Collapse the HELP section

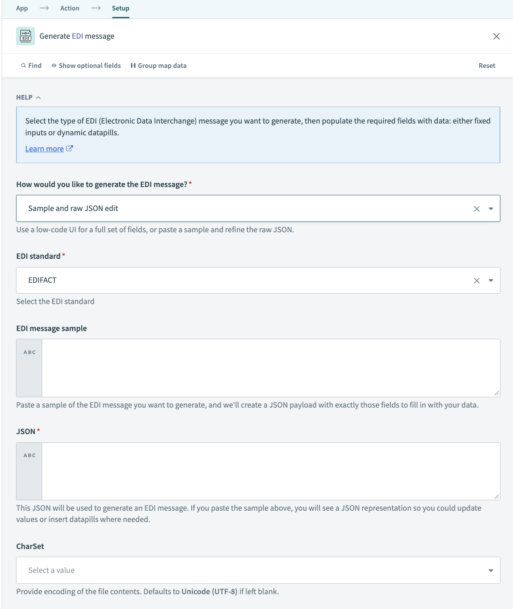point(39,97)
